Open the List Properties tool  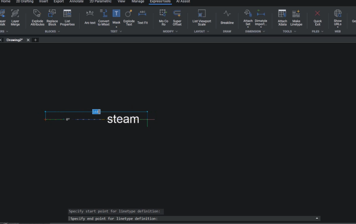tap(67, 18)
